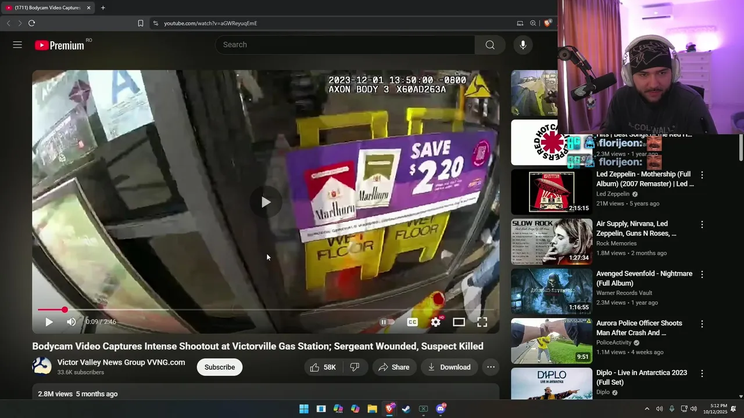Image resolution: width=744 pixels, height=418 pixels.
Task: Open File Explorer from taskbar
Action: (x=372, y=409)
